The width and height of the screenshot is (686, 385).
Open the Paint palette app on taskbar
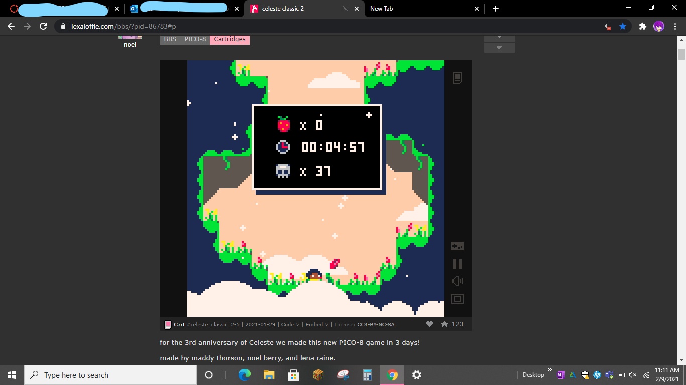342,375
